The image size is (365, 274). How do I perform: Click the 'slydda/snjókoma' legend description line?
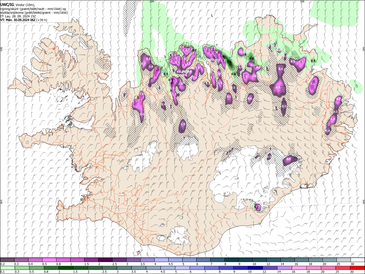click(34, 13)
